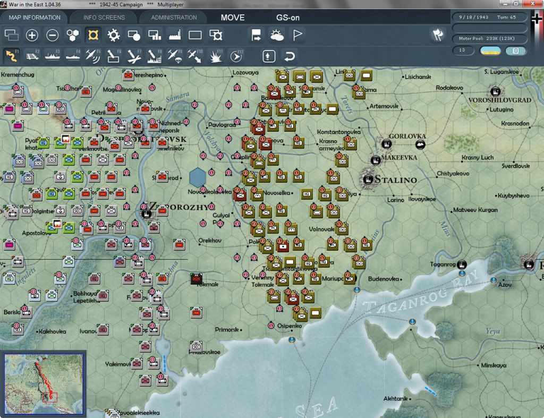Switch to the INFO SCREENS tab
The width and height of the screenshot is (544, 418).
104,18
